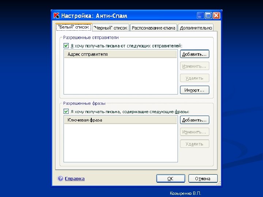Image resolution: width=263 pixels, height=197 pixels.
Task: Click Добавить button in Разрешенные отправители
Action: click(x=195, y=54)
